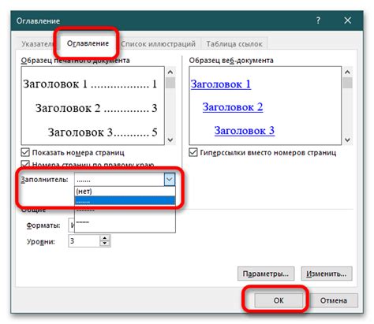Collapse the Заполнитель dropdown arrow
The height and width of the screenshot is (324, 374).
point(170,180)
